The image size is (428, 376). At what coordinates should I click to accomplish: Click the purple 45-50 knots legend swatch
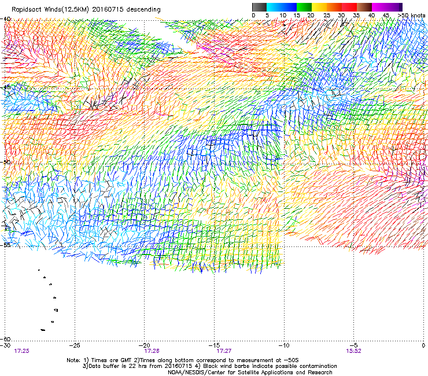pyautogui.click(x=394, y=7)
